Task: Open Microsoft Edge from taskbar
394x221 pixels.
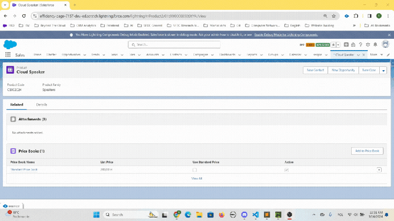Action: pos(188,215)
